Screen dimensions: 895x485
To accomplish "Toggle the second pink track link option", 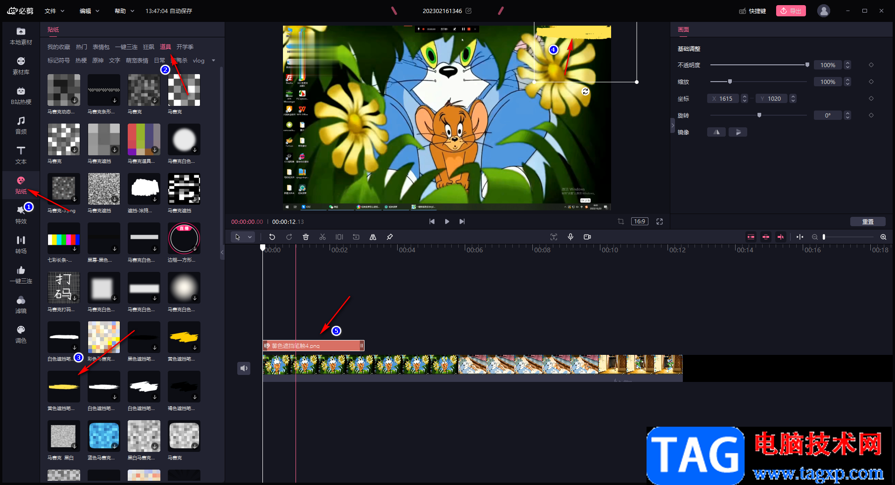I will (x=766, y=237).
